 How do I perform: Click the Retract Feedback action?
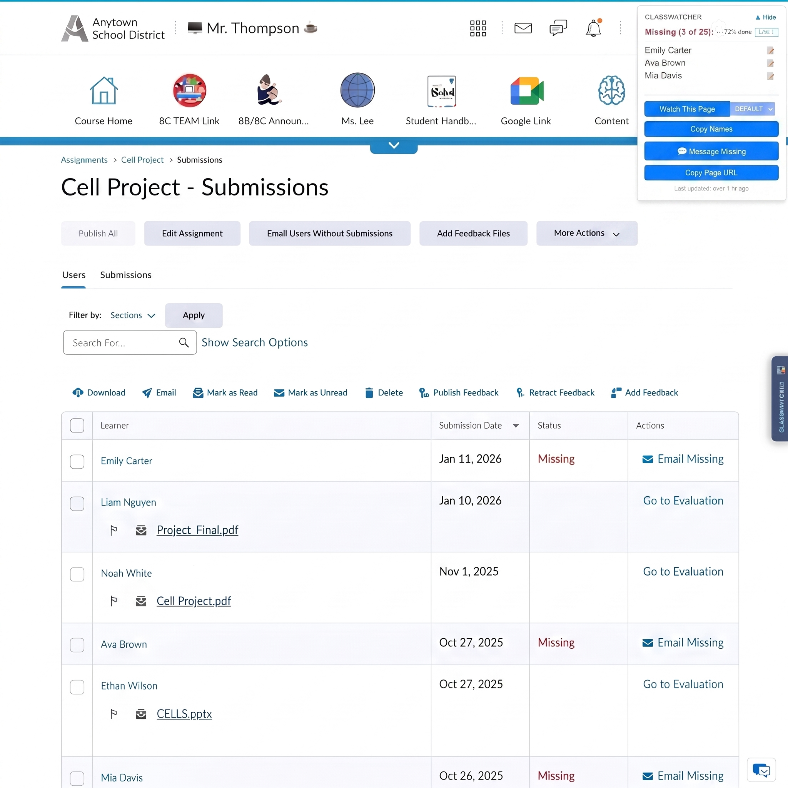[555, 392]
